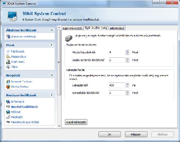The width and height of the screenshot is (180, 142).
Task: Focus the Elmozdulás tűréshatár field
Action: pyautogui.click(x=117, y=93)
